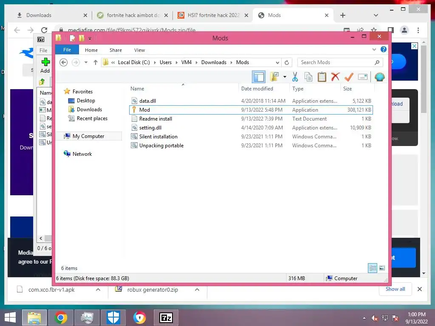Image resolution: width=435 pixels, height=326 pixels.
Task: Expand com.xco.fbr-v1.apk download options
Action: point(98,289)
